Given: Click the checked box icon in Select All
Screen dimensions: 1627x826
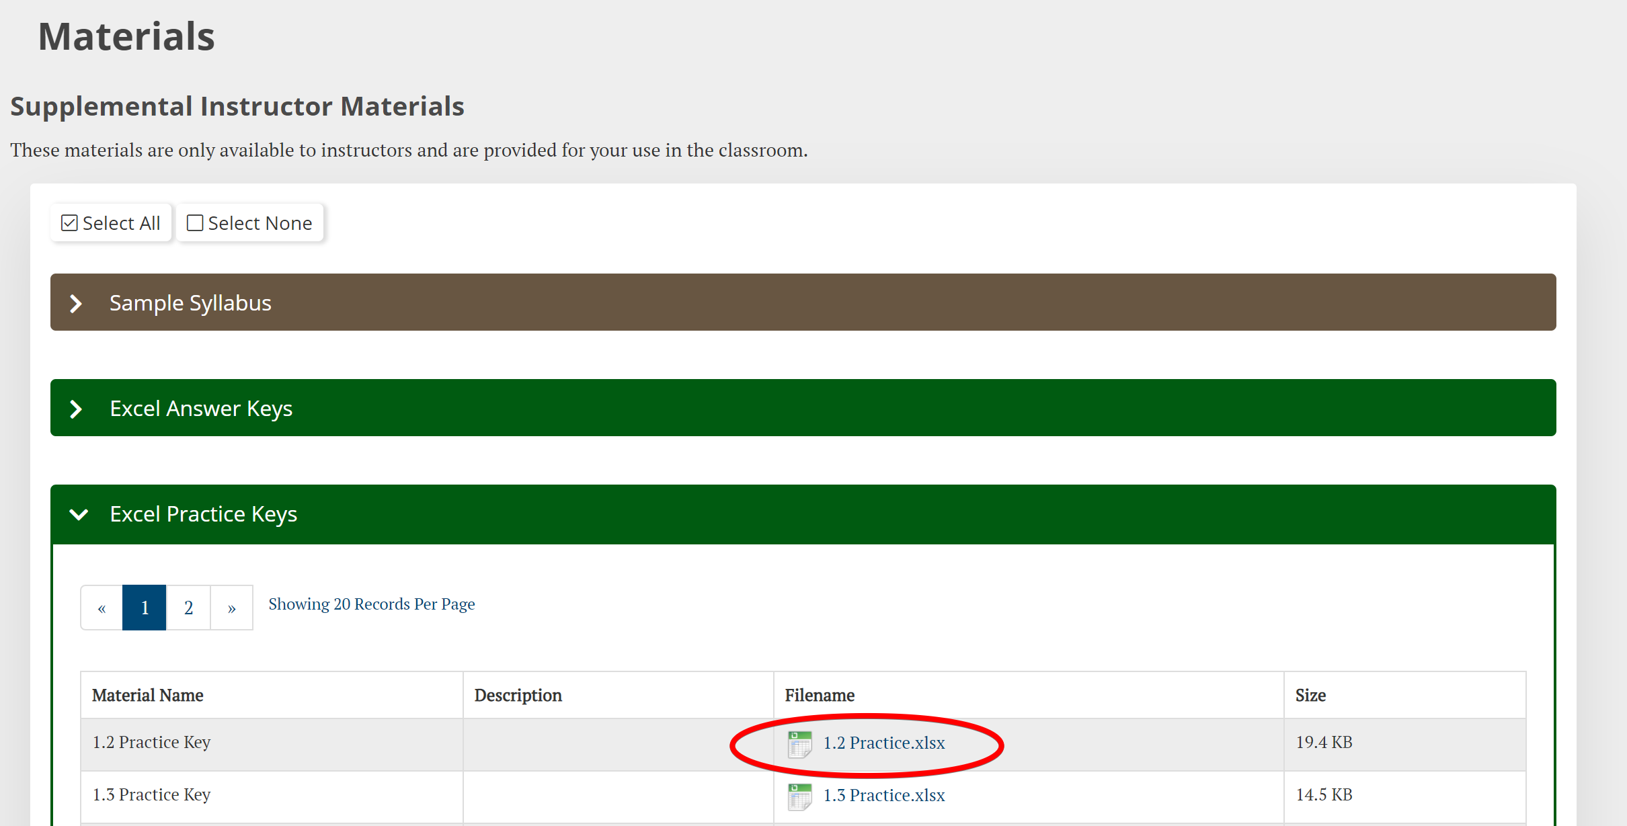Looking at the screenshot, I should pyautogui.click(x=69, y=223).
